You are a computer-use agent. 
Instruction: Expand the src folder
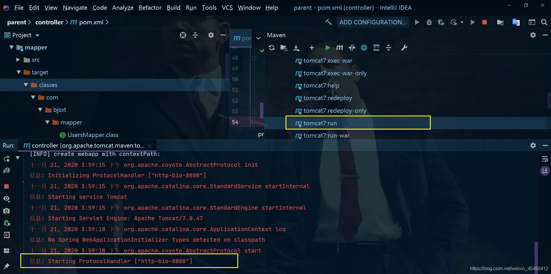[x=18, y=60]
